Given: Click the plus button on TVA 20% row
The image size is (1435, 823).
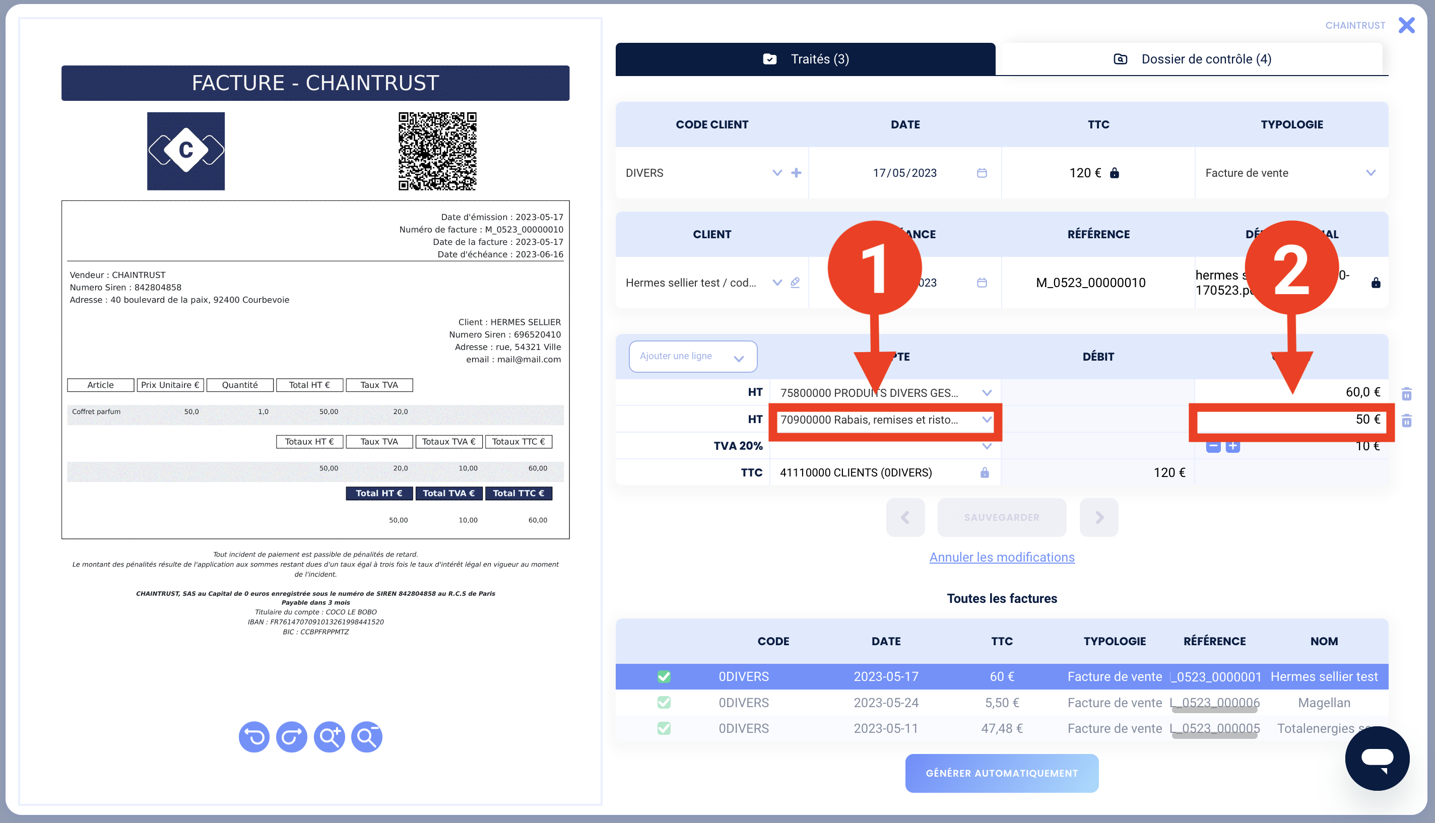Looking at the screenshot, I should pyautogui.click(x=1232, y=446).
